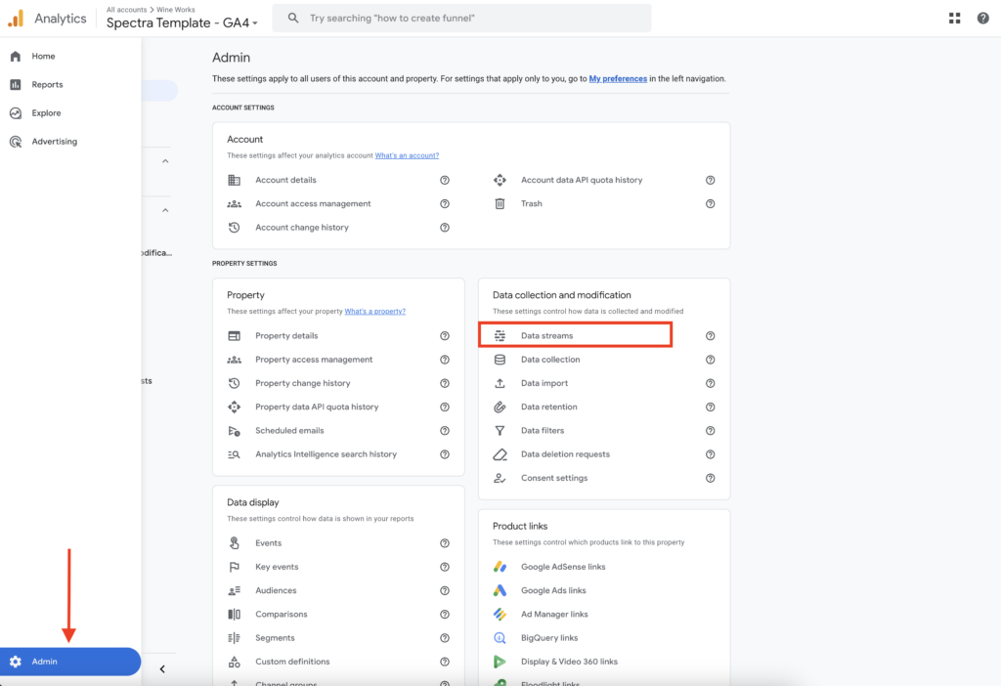This screenshot has height=686, width=1001.
Task: Click the Trash bin icon
Action: coord(500,204)
